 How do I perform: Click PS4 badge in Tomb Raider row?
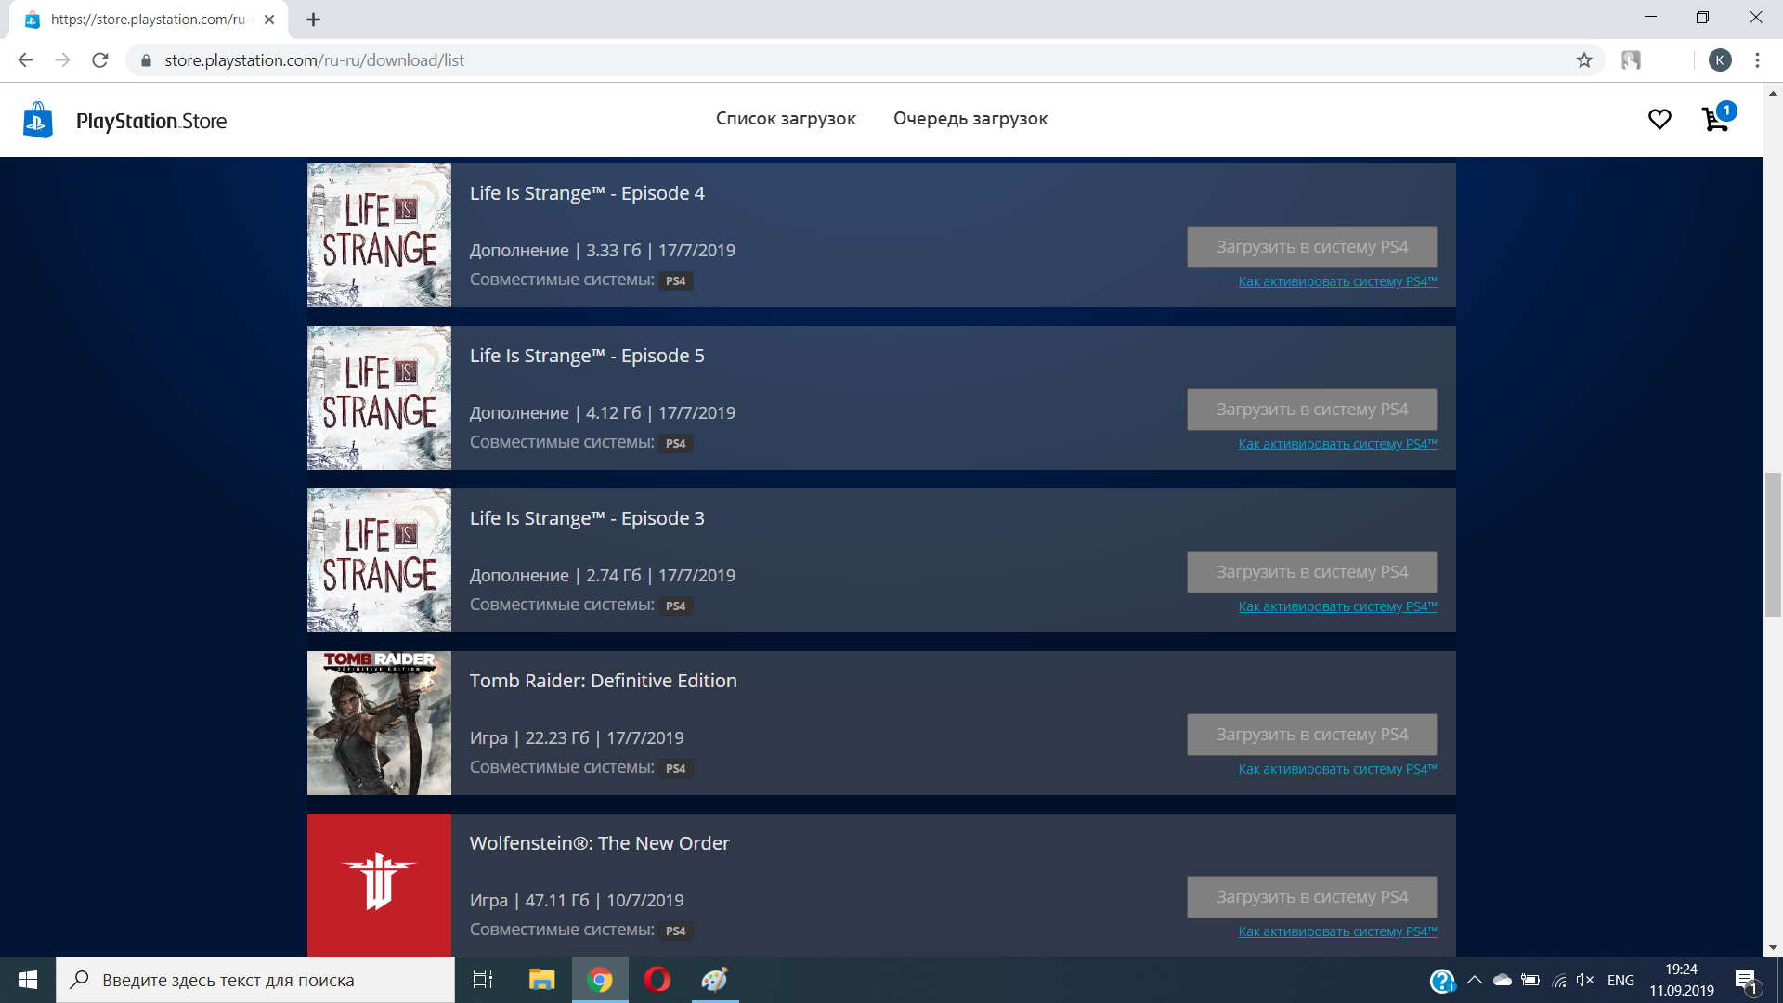click(675, 769)
